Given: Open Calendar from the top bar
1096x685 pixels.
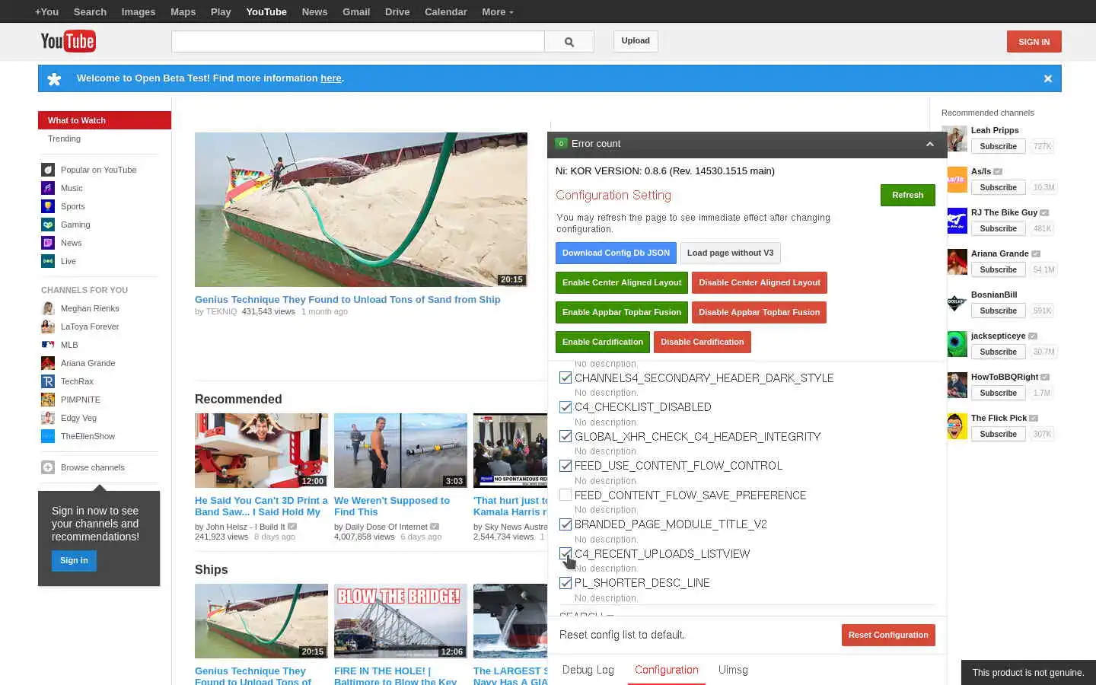Looking at the screenshot, I should pyautogui.click(x=445, y=11).
